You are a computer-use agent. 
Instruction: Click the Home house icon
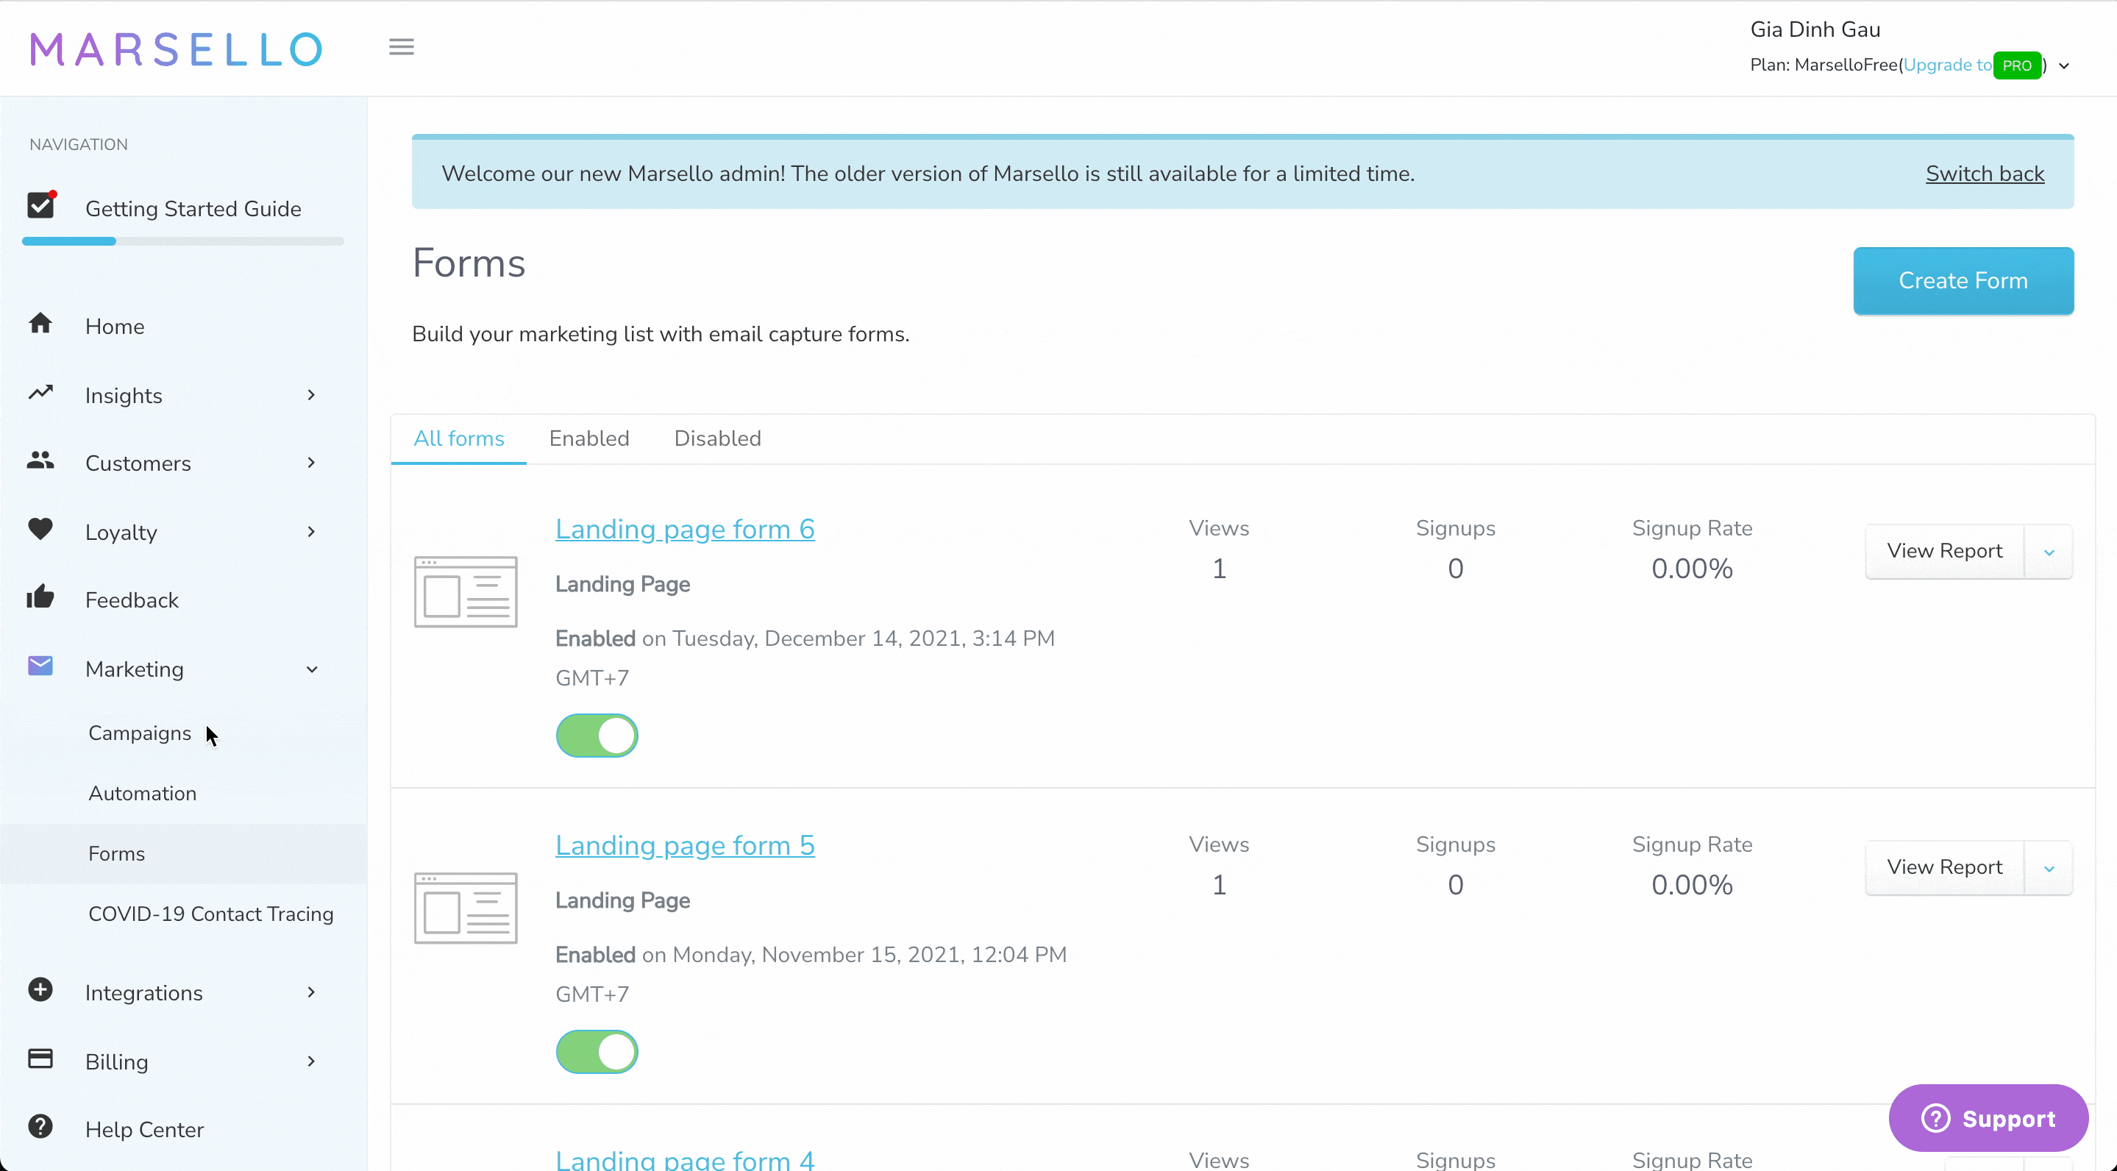click(x=40, y=324)
